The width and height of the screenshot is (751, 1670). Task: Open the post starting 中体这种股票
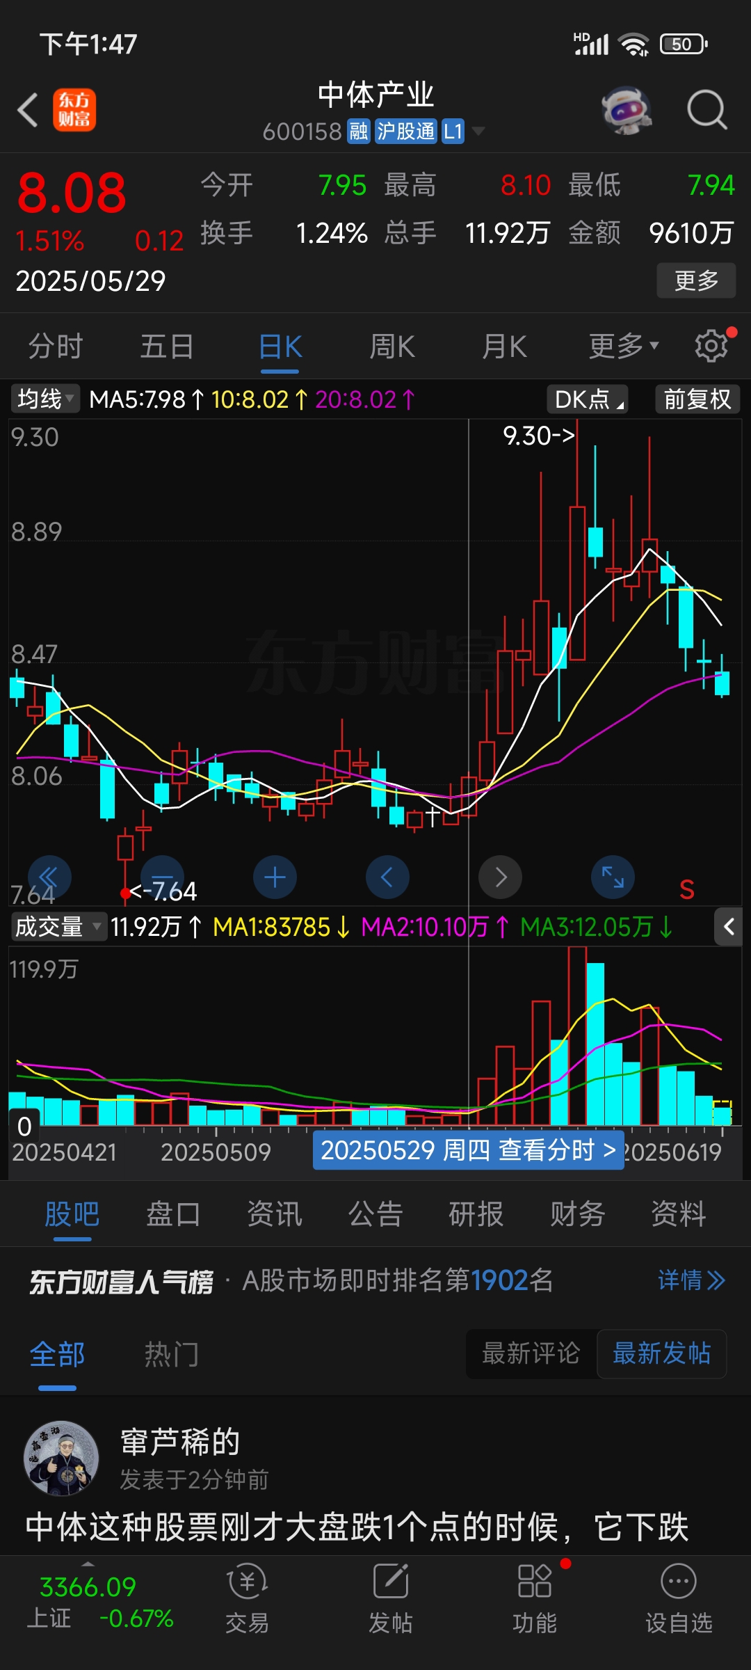point(357,1527)
